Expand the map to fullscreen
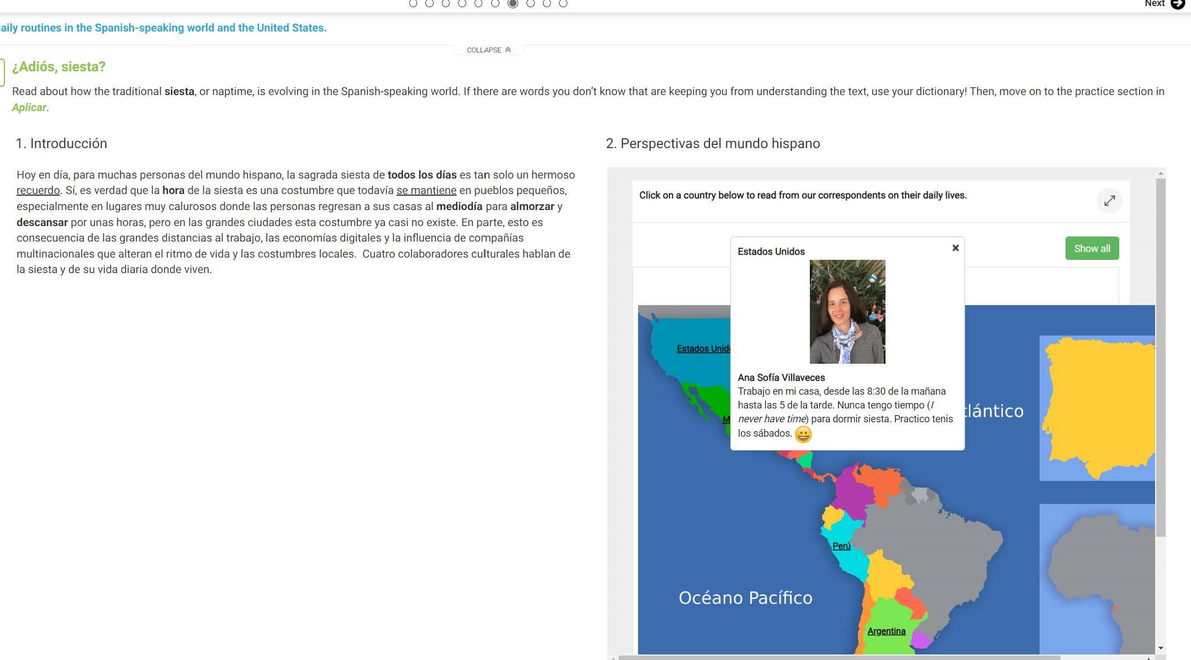The height and width of the screenshot is (660, 1191). tap(1109, 201)
